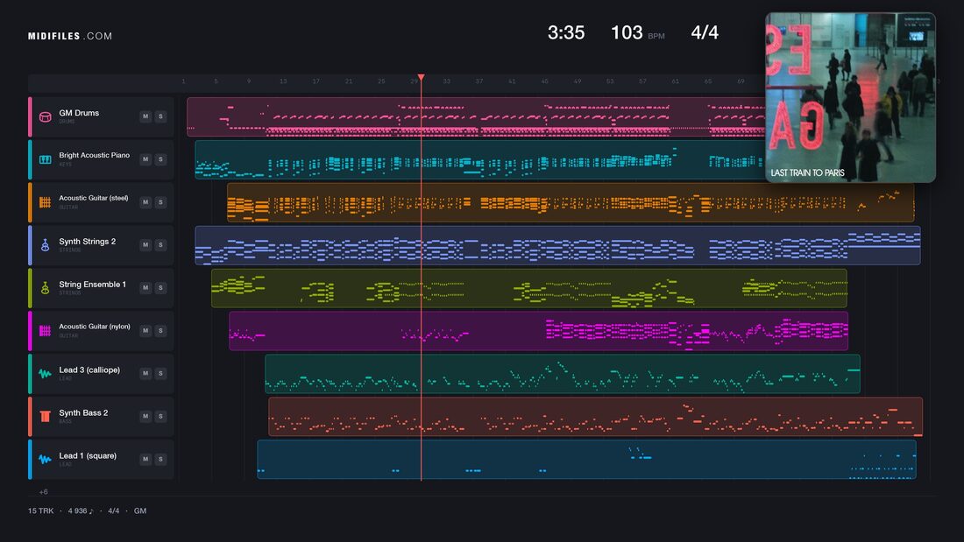Select the Acoustic Guitar (steel) track name
964x542 pixels.
click(x=94, y=198)
